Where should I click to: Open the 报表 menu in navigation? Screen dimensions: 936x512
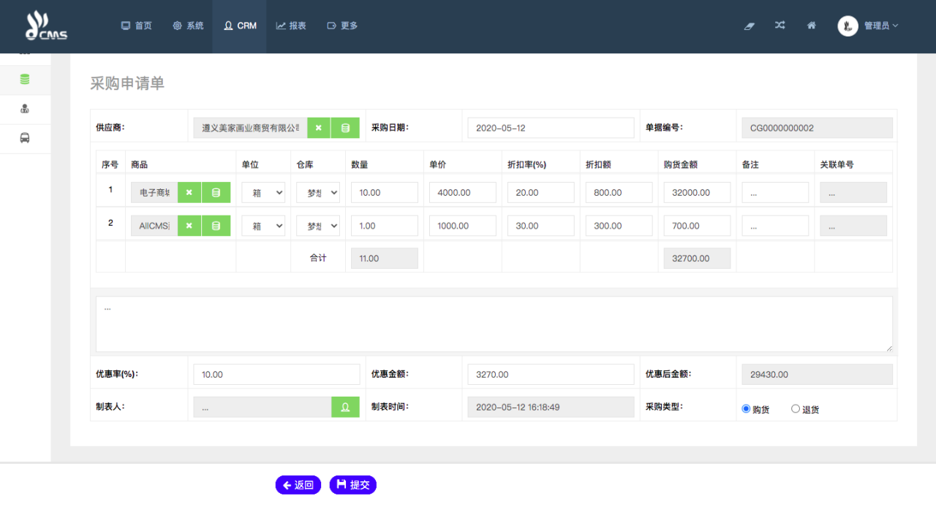coord(291,26)
